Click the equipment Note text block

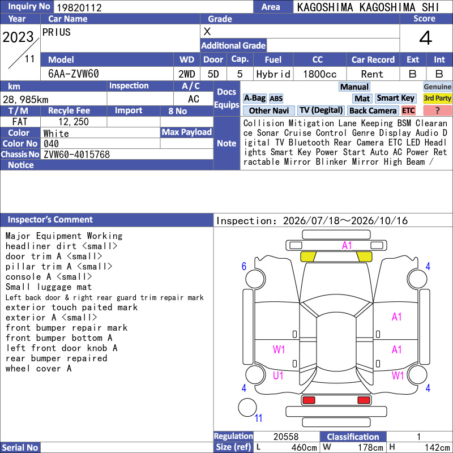click(345, 143)
